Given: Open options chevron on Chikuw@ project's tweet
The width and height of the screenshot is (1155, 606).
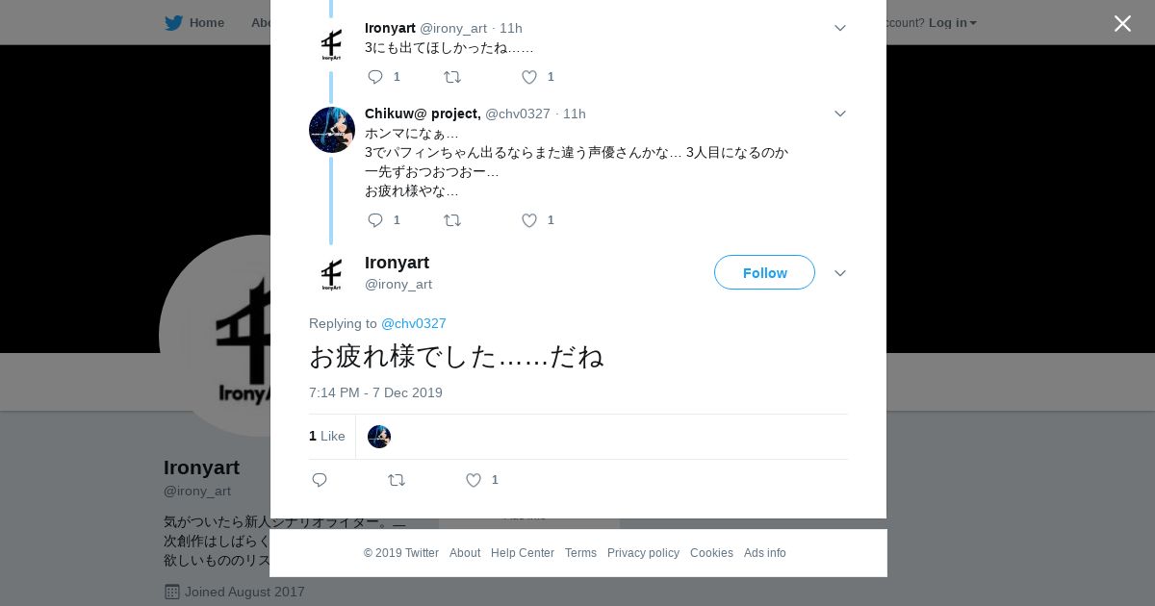Looking at the screenshot, I should [x=840, y=114].
